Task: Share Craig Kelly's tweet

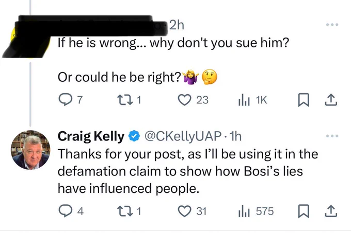Action: [331, 211]
